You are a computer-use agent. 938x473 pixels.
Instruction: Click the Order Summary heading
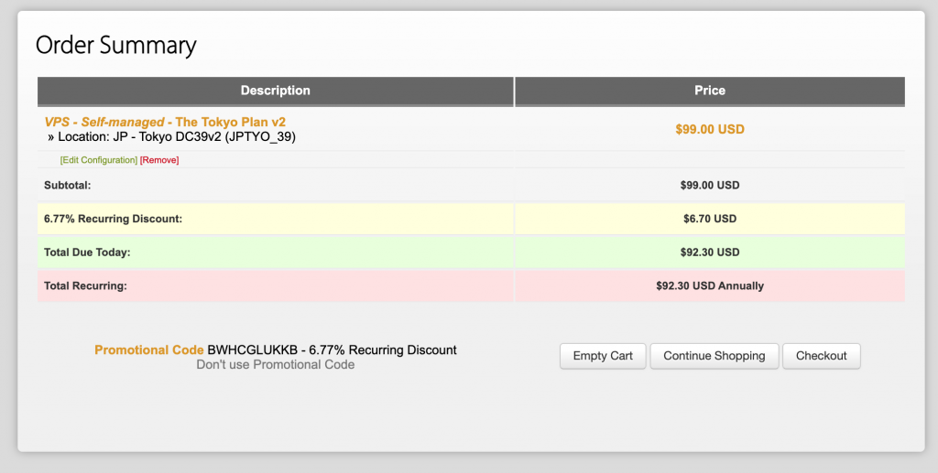(x=115, y=45)
